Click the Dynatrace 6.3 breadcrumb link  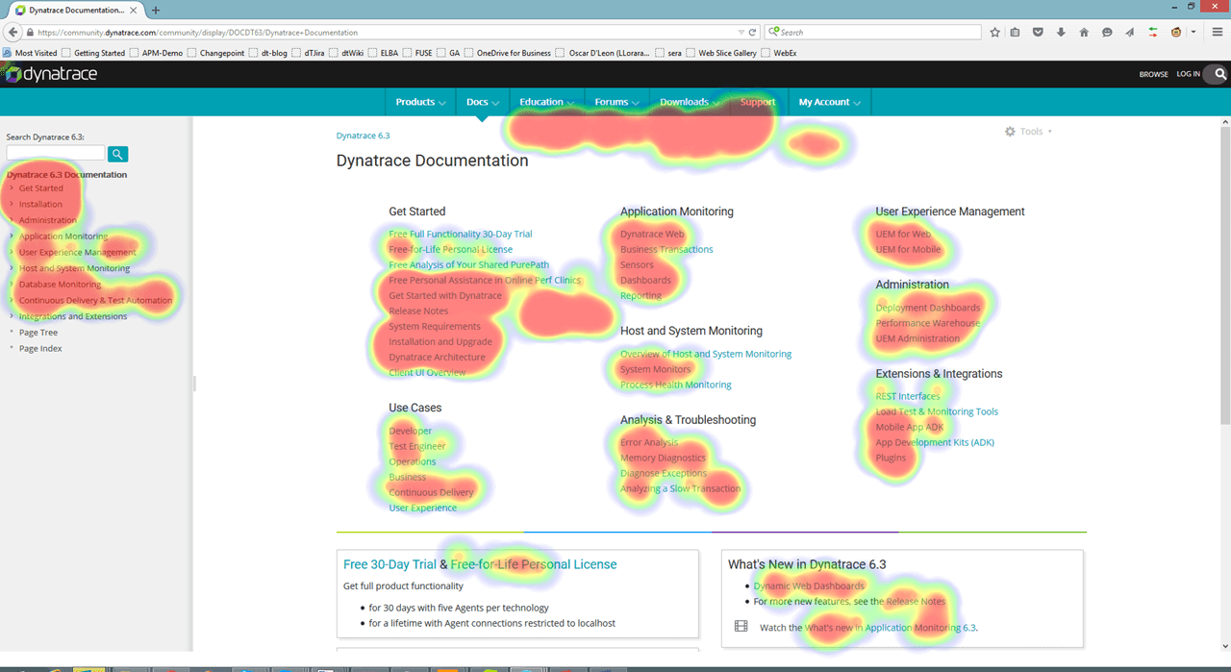coord(363,136)
